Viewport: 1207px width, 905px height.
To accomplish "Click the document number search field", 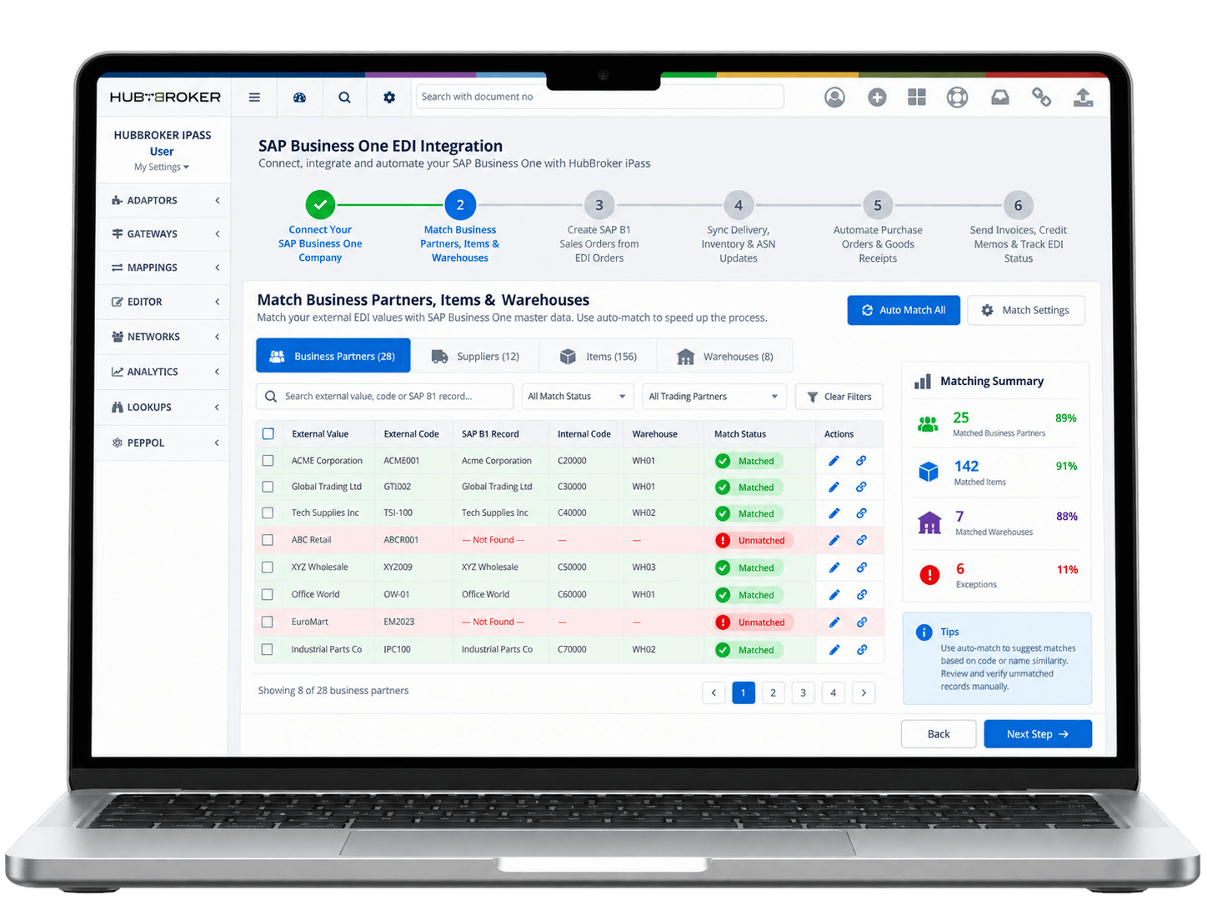I will coord(600,97).
